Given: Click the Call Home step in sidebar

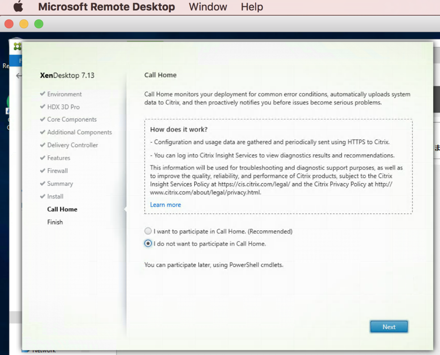Looking at the screenshot, I should pos(62,209).
